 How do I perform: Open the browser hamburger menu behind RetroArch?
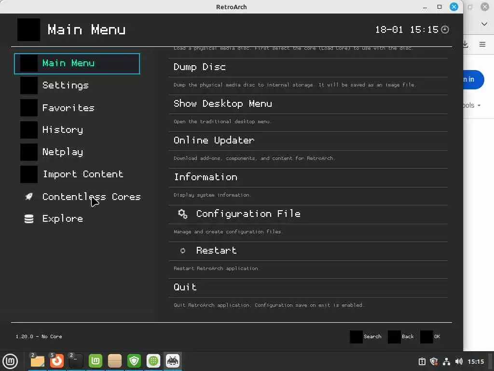coord(482,44)
